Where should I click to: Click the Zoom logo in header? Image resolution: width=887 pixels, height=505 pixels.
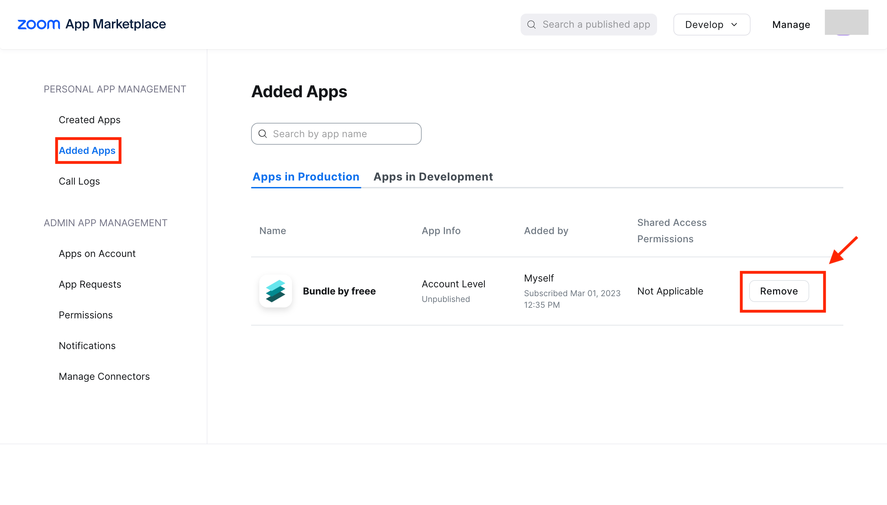39,24
